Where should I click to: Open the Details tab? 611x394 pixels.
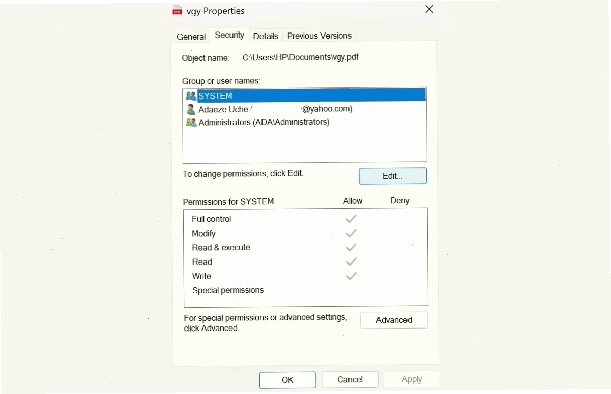(x=266, y=36)
